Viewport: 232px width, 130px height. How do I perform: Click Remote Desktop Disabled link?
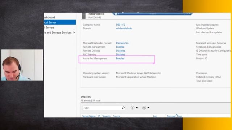[120, 51]
